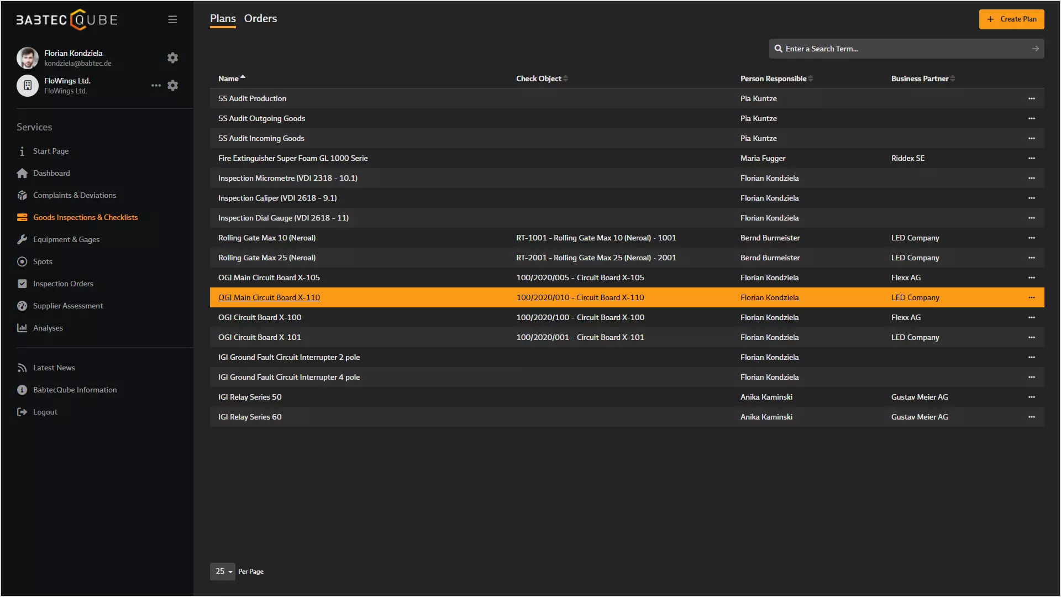Sort table by Person Responsible column
This screenshot has width=1061, height=597.
tap(776, 78)
